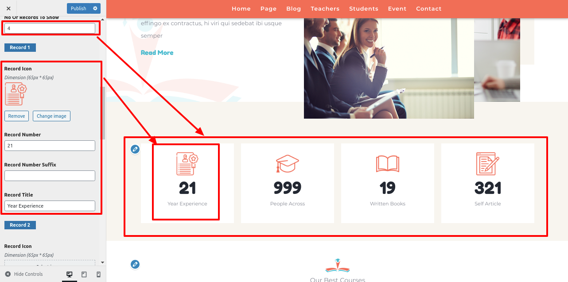Click the Change image button

click(x=51, y=116)
